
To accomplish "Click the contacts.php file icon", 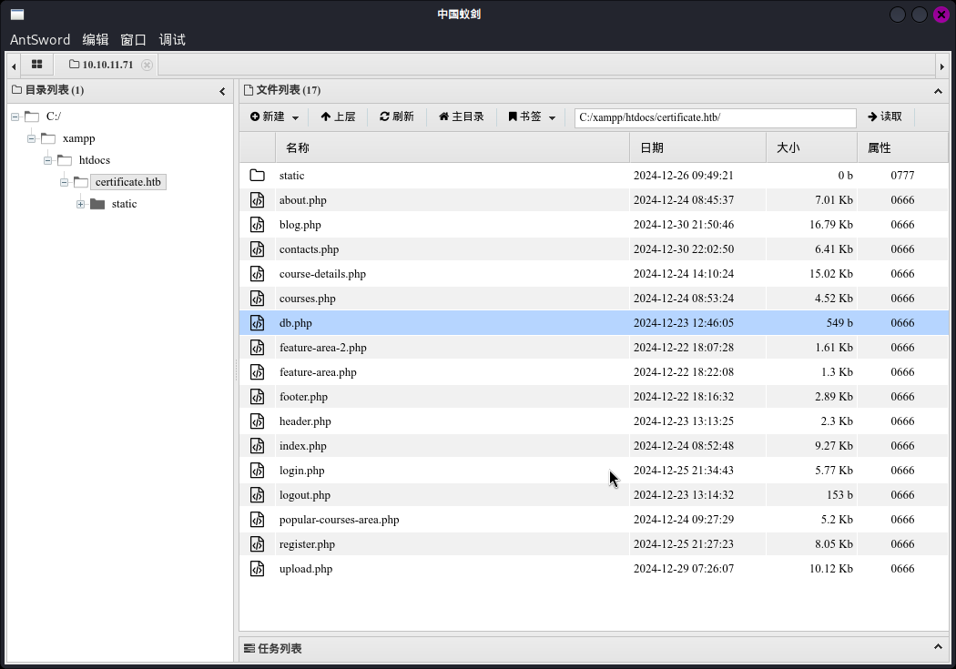I will point(258,249).
